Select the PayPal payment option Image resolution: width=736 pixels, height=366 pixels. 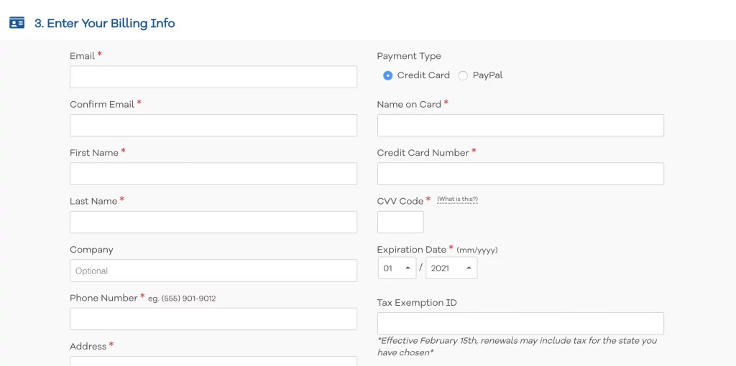tap(463, 75)
